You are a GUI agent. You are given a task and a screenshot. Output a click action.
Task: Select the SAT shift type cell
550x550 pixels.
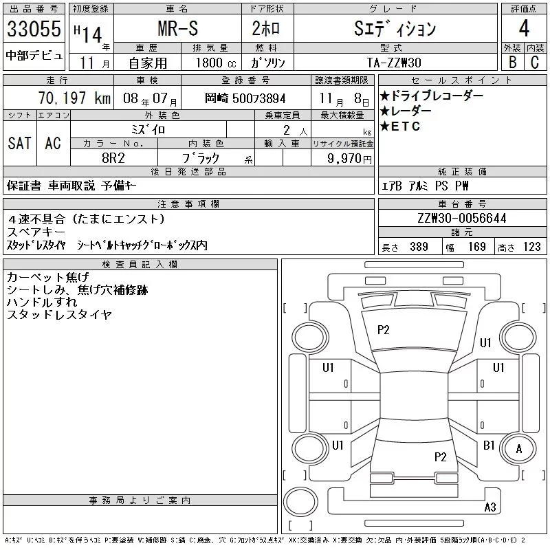tap(20, 143)
